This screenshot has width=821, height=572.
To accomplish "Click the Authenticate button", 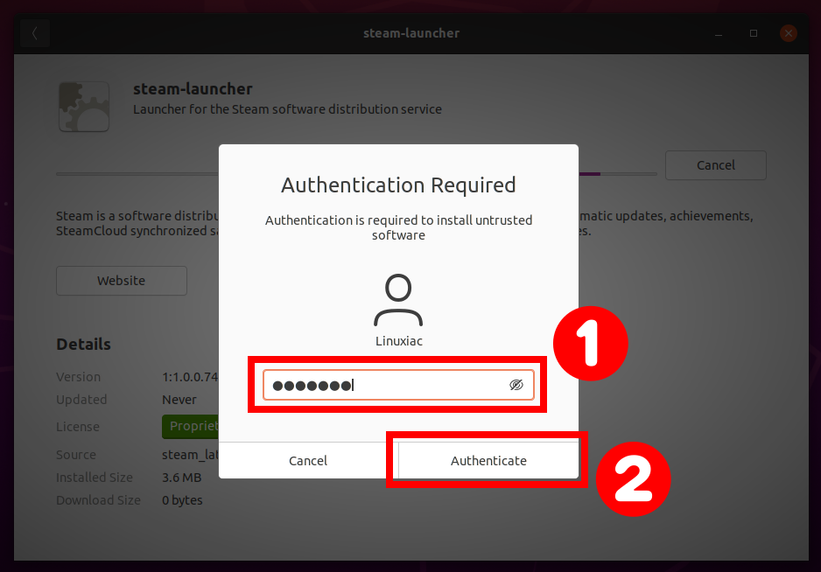I will (488, 460).
